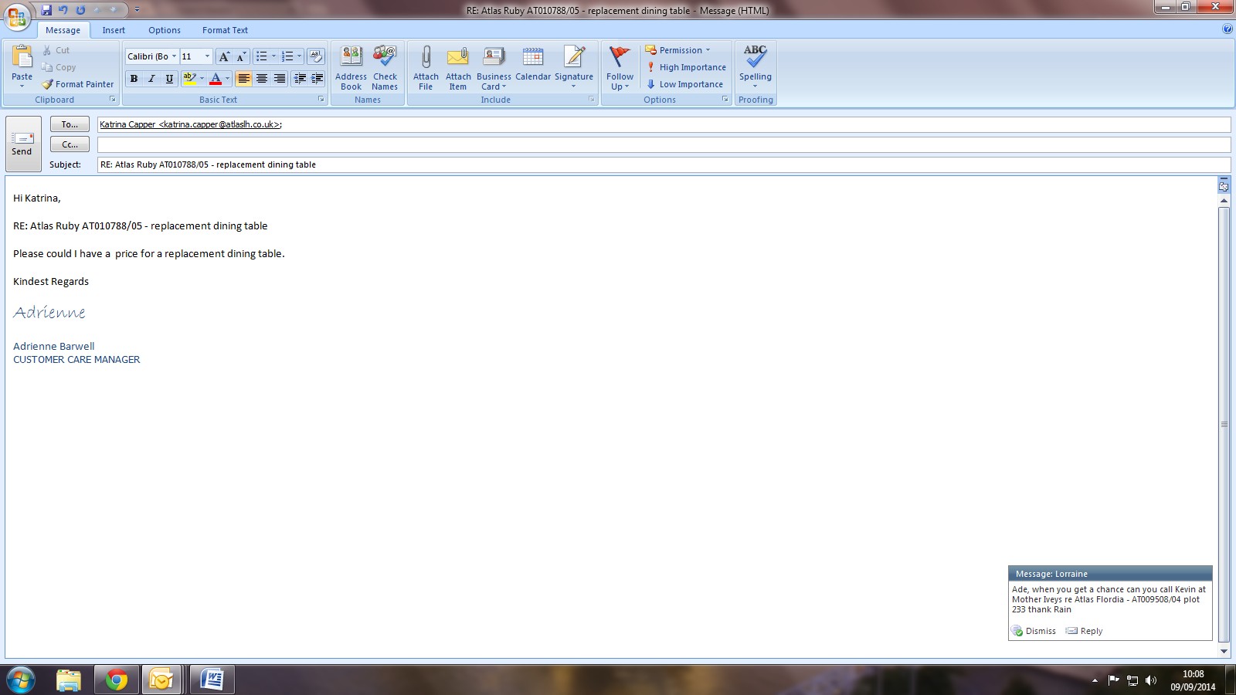This screenshot has width=1236, height=695.
Task: Expand the font size dropdown
Action: [x=207, y=56]
